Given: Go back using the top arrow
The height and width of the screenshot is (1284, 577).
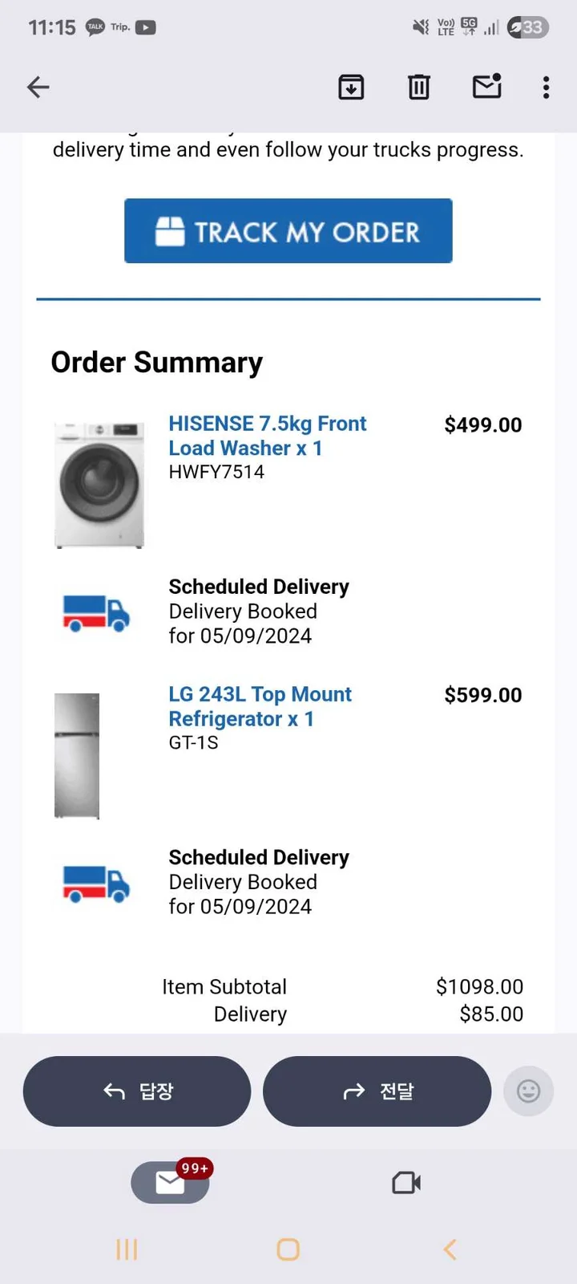Looking at the screenshot, I should point(38,87).
